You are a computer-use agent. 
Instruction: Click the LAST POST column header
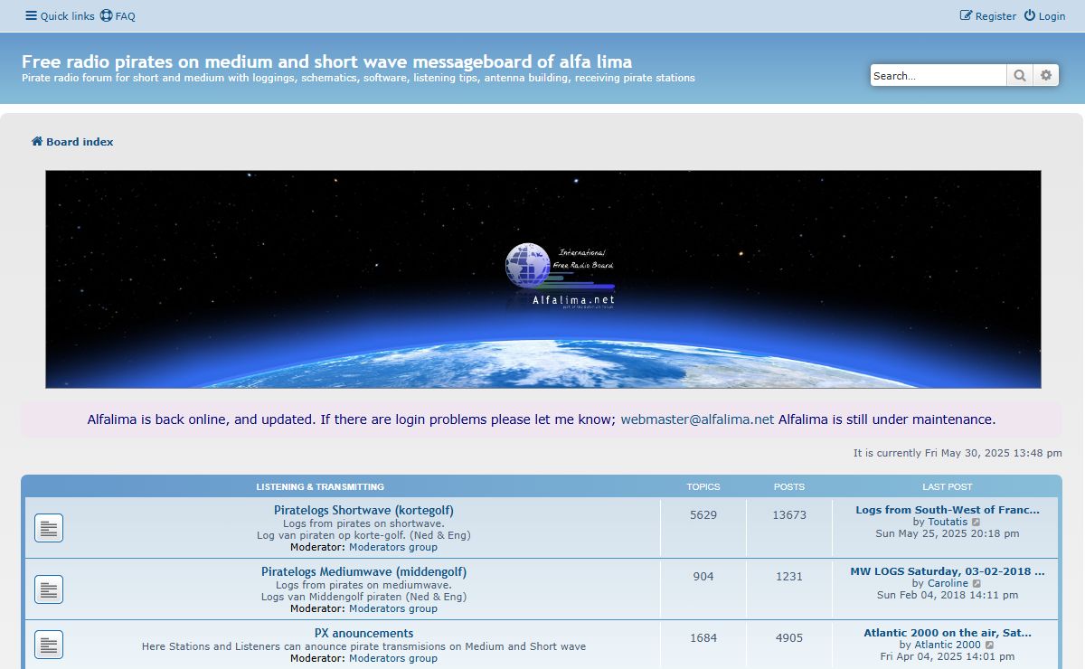(948, 486)
